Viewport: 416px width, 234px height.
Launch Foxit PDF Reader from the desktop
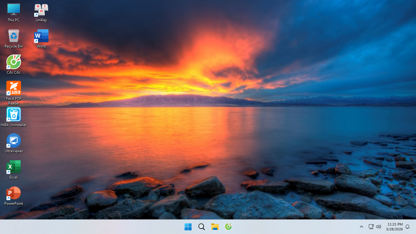(x=14, y=88)
